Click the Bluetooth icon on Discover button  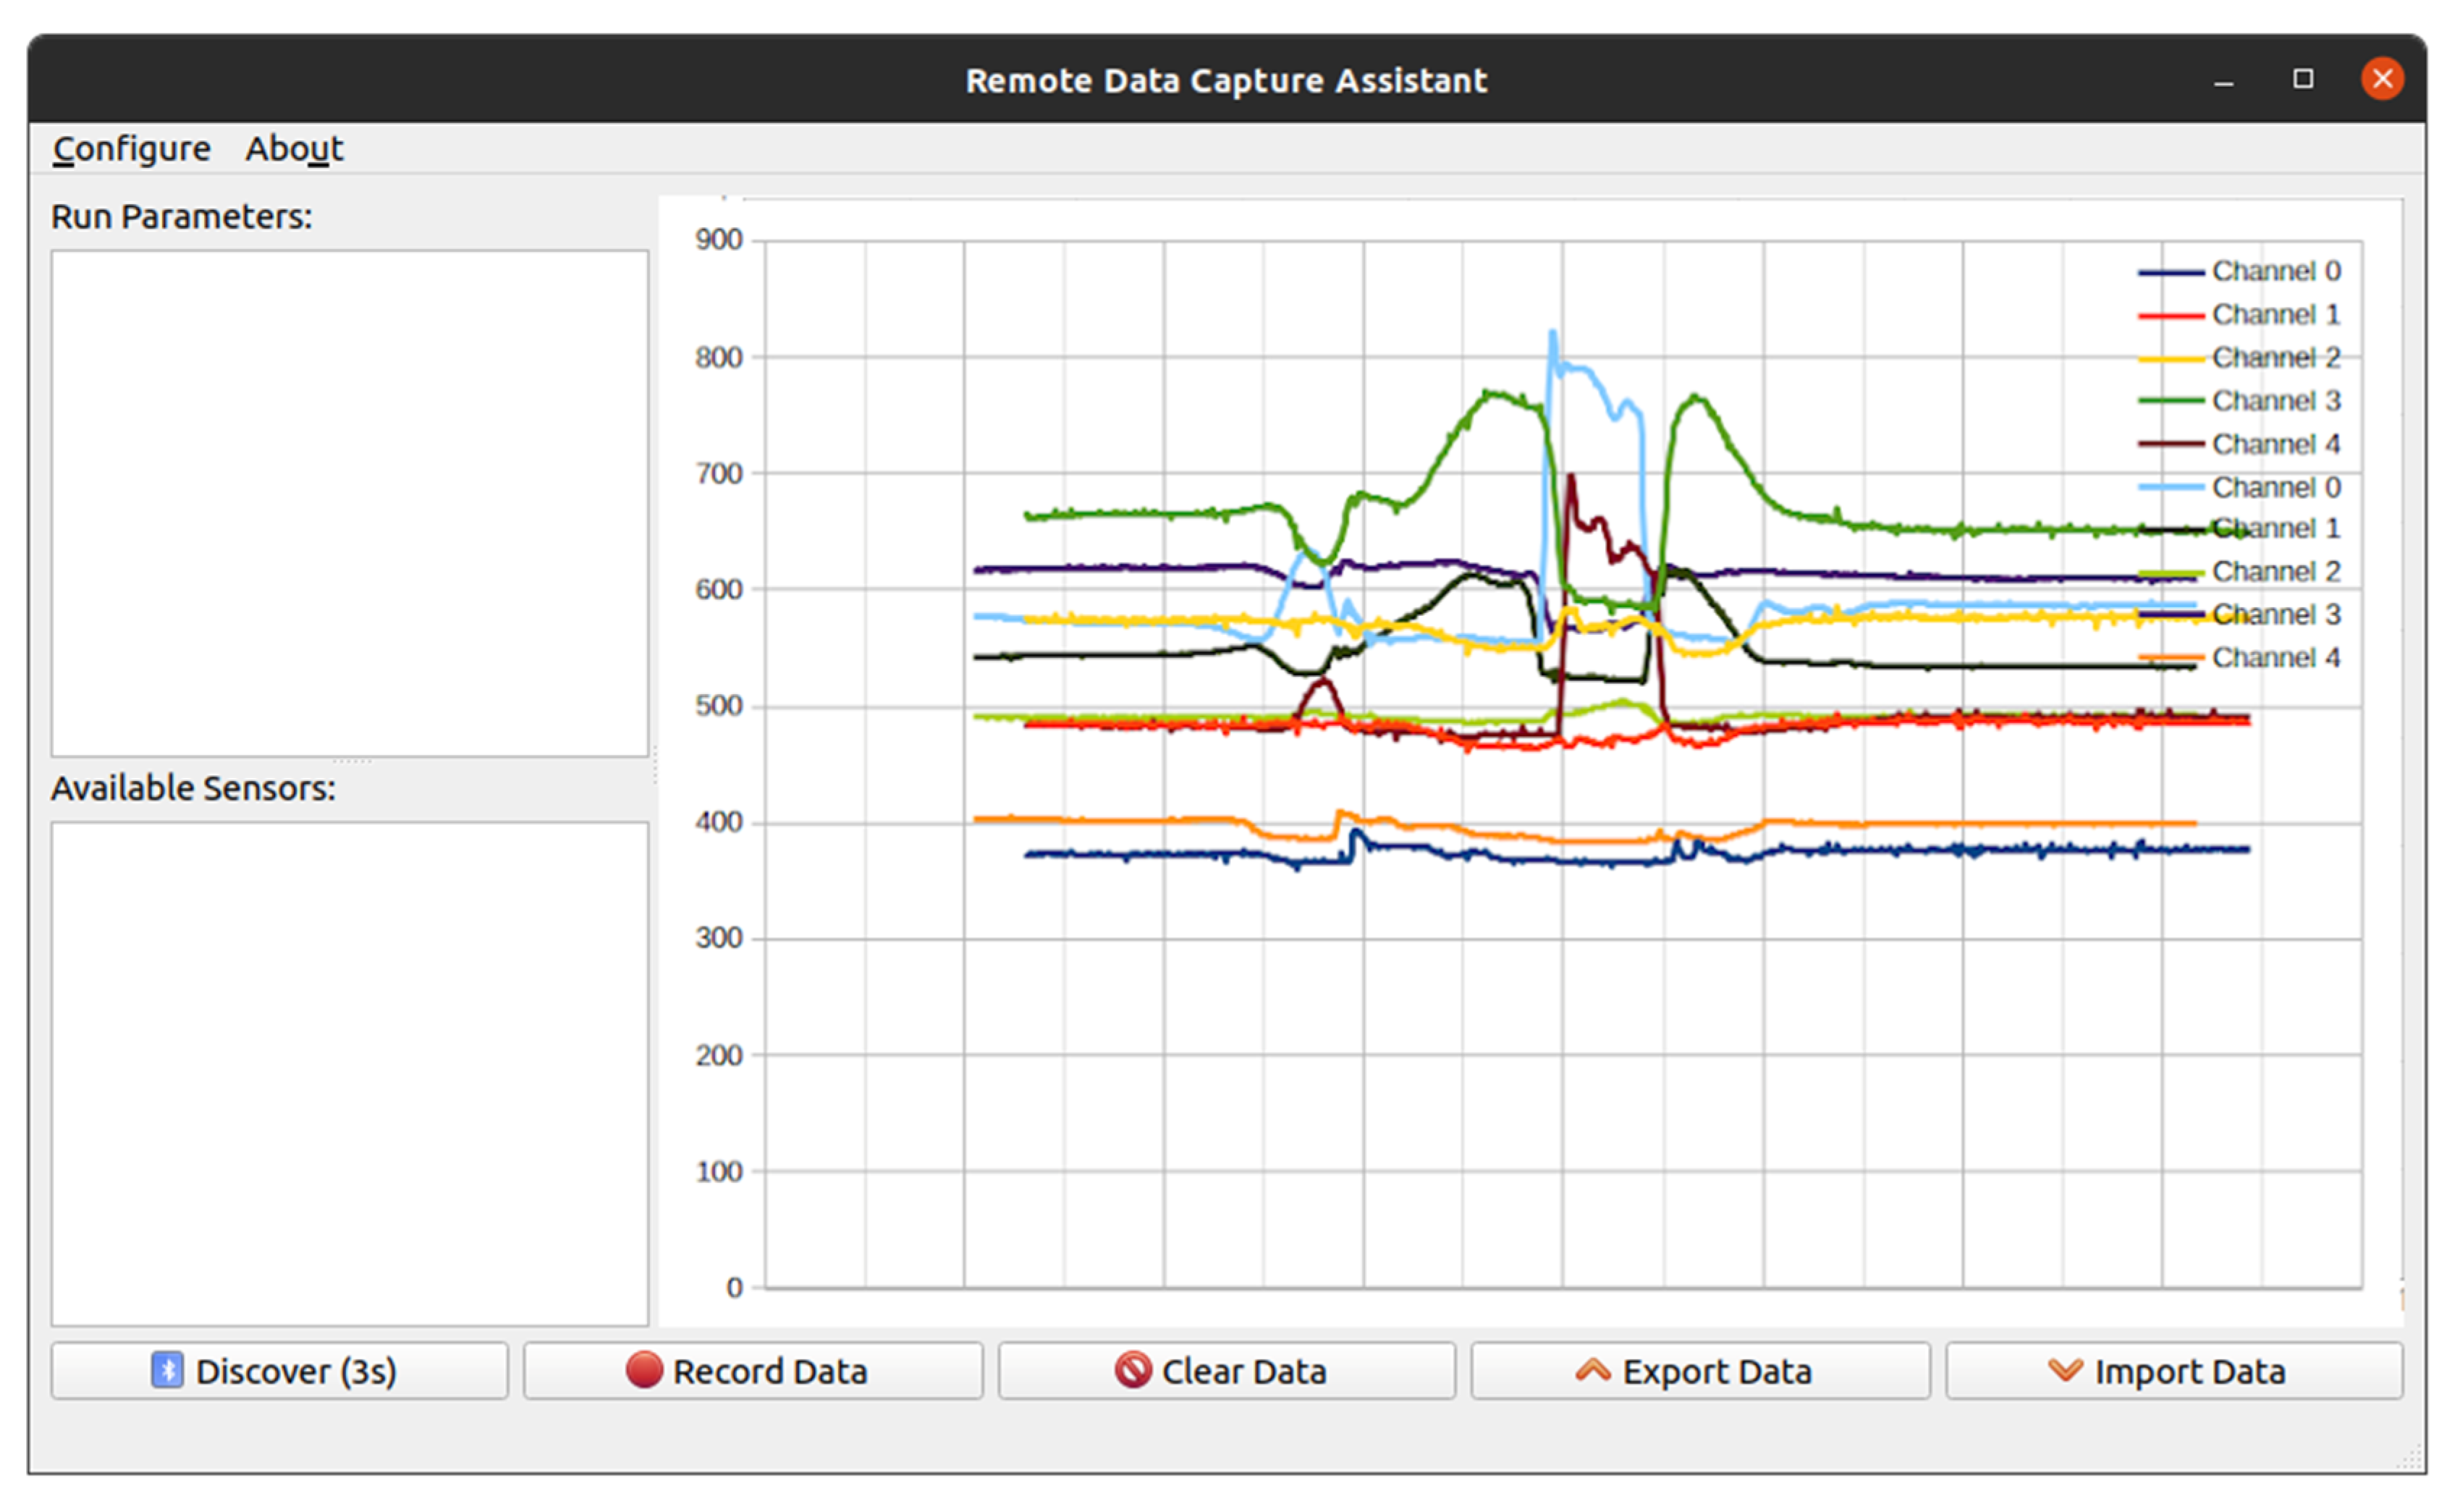click(x=167, y=1370)
